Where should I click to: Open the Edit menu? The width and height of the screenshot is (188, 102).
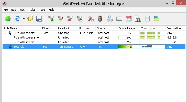14,10
